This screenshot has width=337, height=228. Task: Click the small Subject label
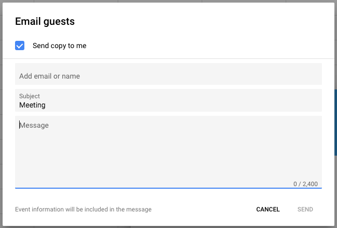[30, 96]
